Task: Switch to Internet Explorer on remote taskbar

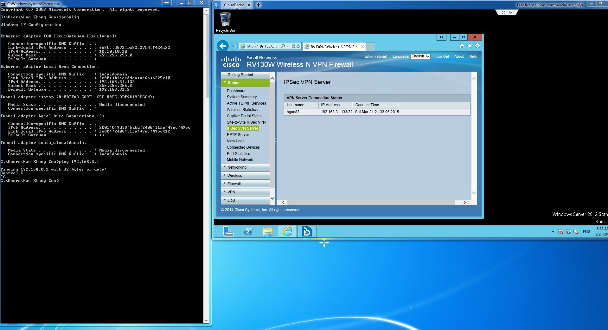Action: (287, 232)
